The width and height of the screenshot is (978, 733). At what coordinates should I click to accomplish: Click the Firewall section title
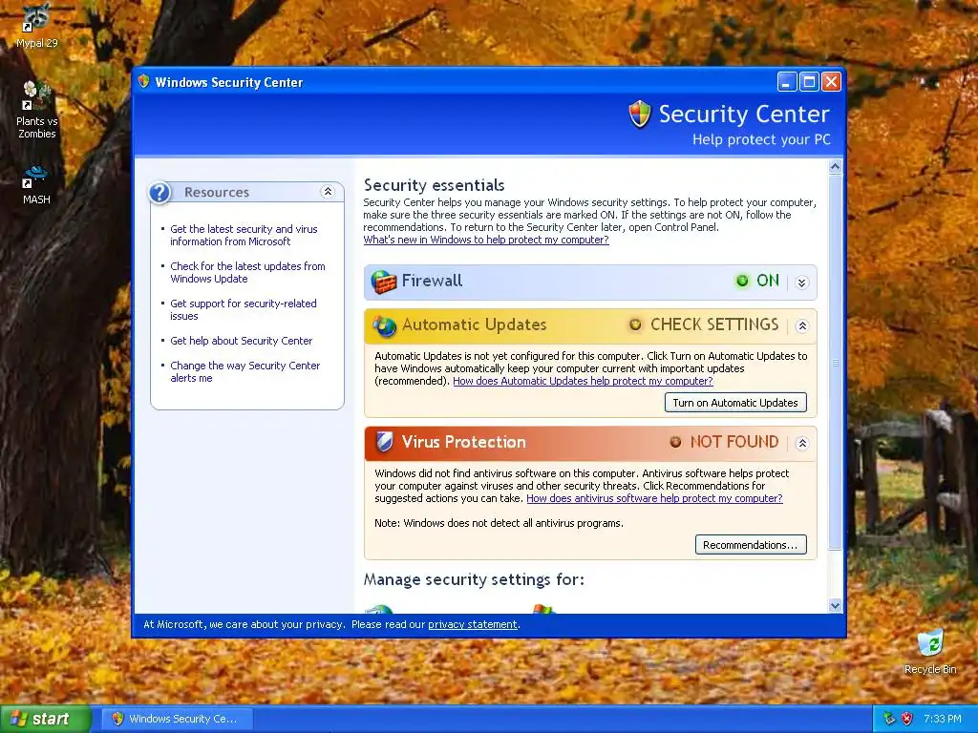click(x=432, y=282)
